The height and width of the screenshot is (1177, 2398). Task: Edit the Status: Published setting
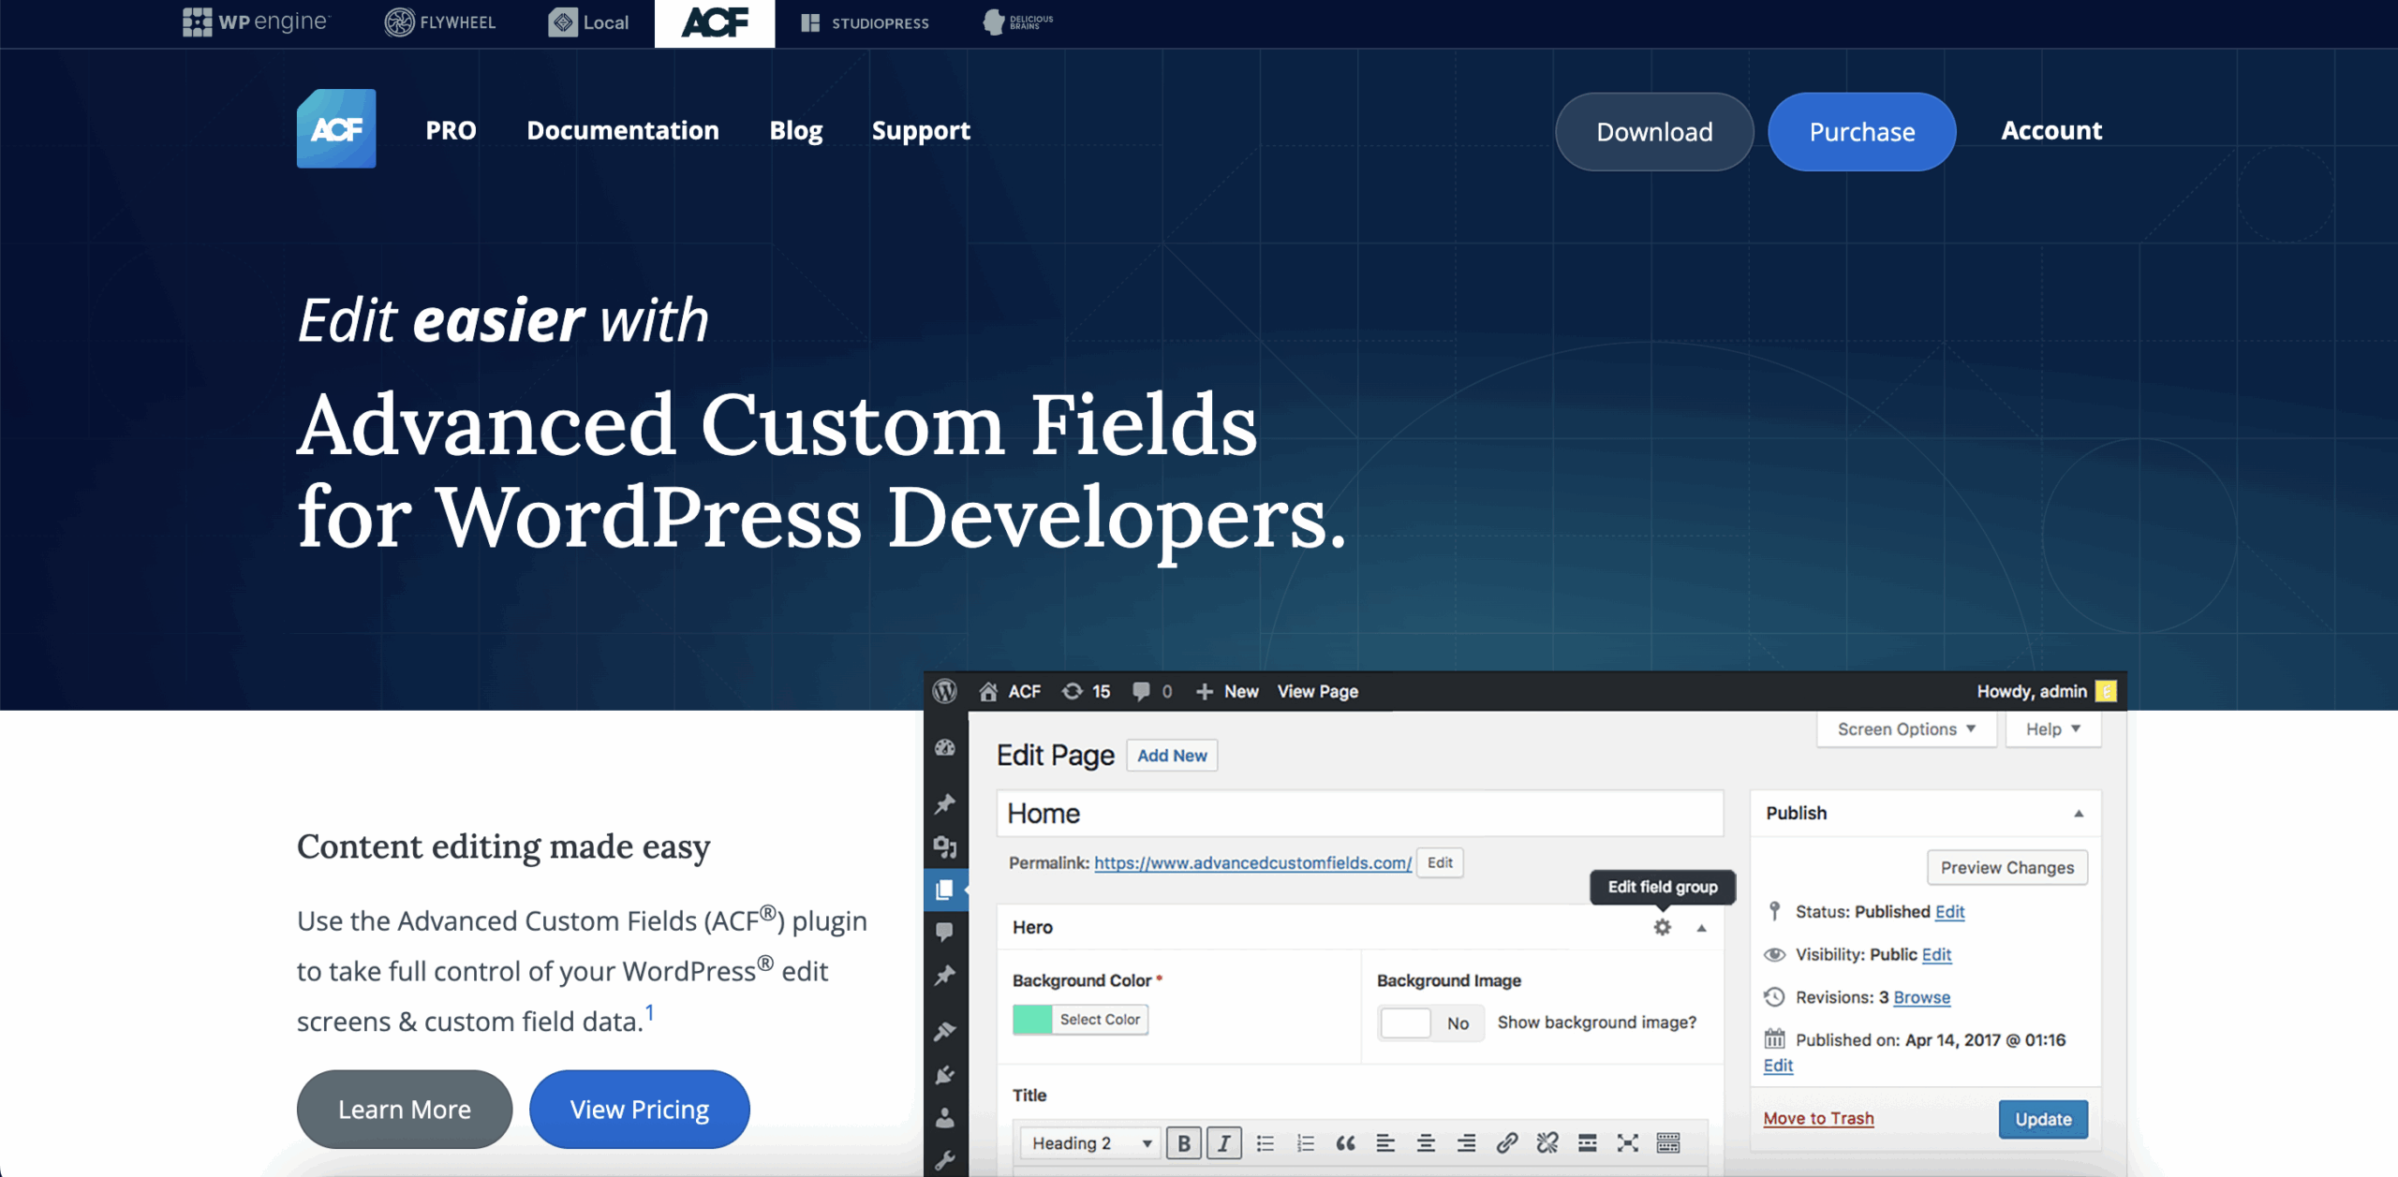tap(1949, 911)
